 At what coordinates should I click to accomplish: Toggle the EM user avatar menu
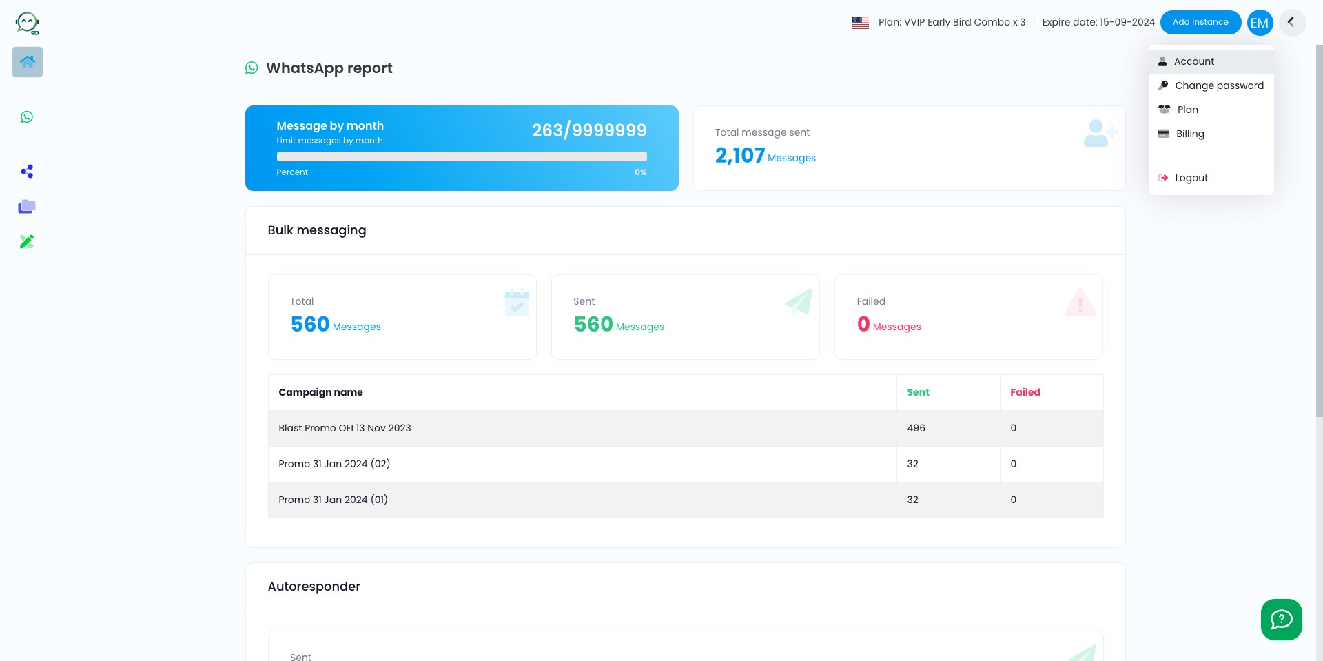[x=1260, y=23]
